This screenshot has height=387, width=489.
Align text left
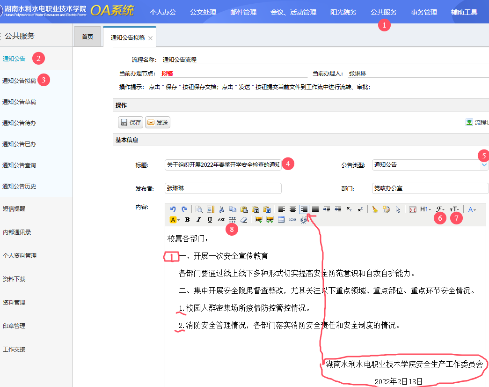(x=282, y=209)
